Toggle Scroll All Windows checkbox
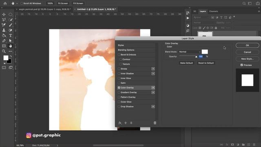This screenshot has width=261, height=147. pyautogui.click(x=22, y=3)
